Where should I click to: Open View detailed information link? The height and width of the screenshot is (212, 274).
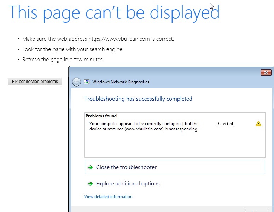(108, 197)
